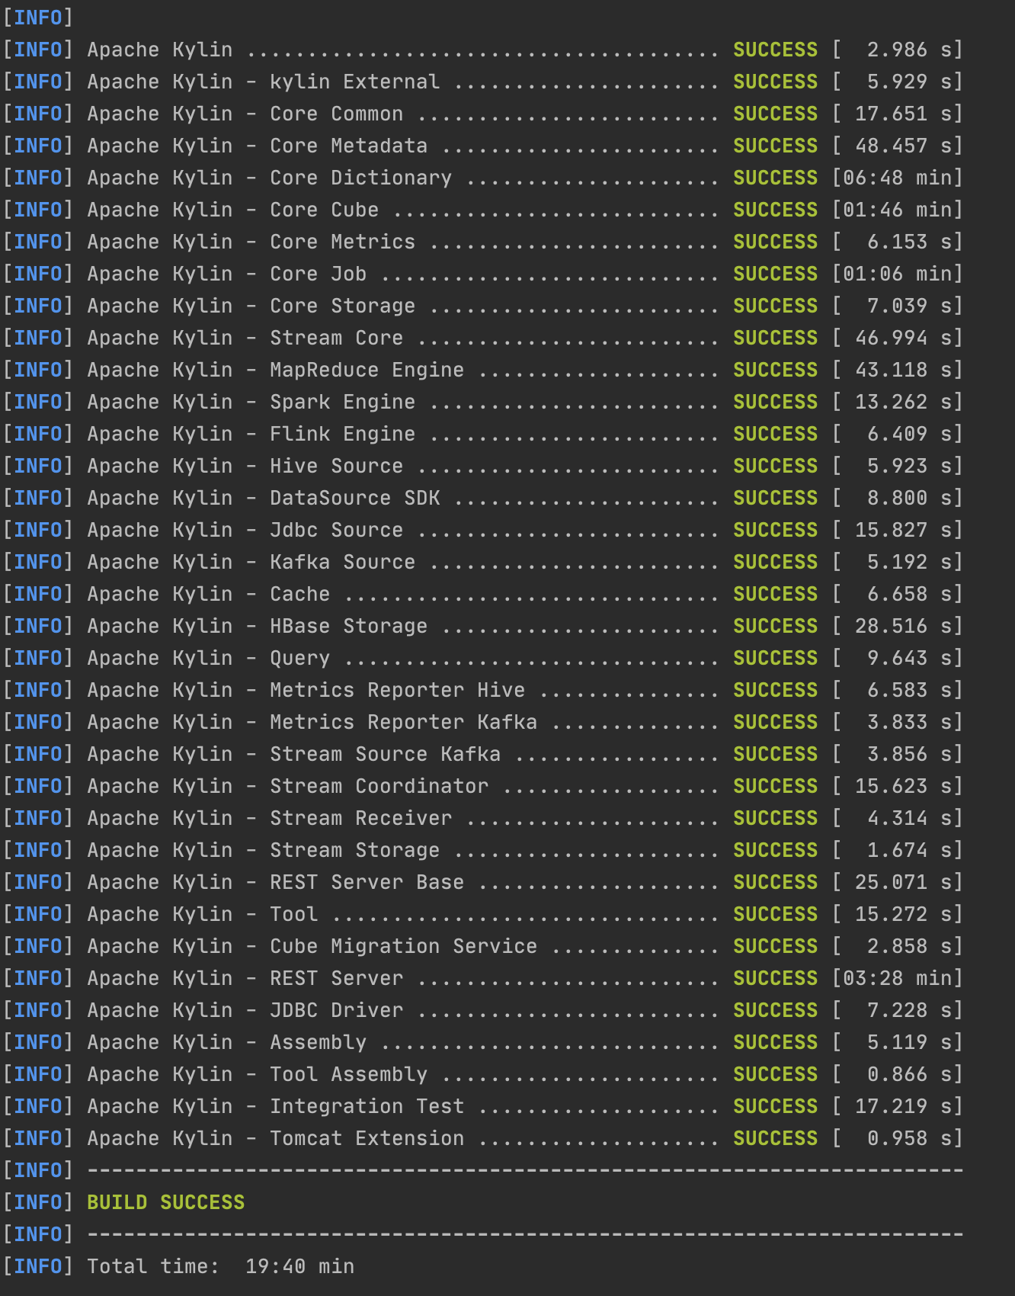This screenshot has width=1015, height=1296.
Task: Click SUCCESS status on REST Server row
Action: pos(775,978)
